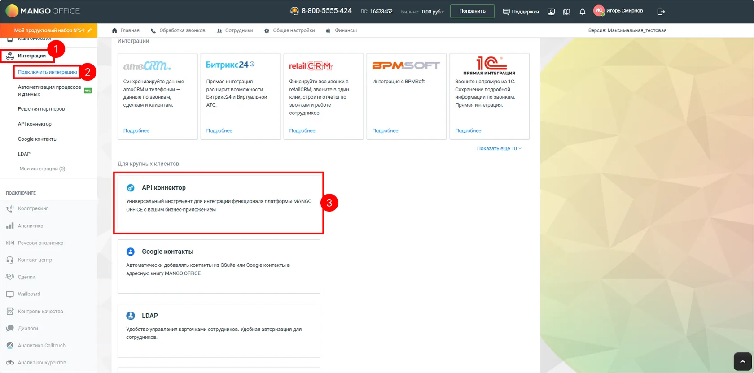Viewport: 754px width, 373px height.
Task: Select the API коннектор integration card
Action: tap(219, 203)
